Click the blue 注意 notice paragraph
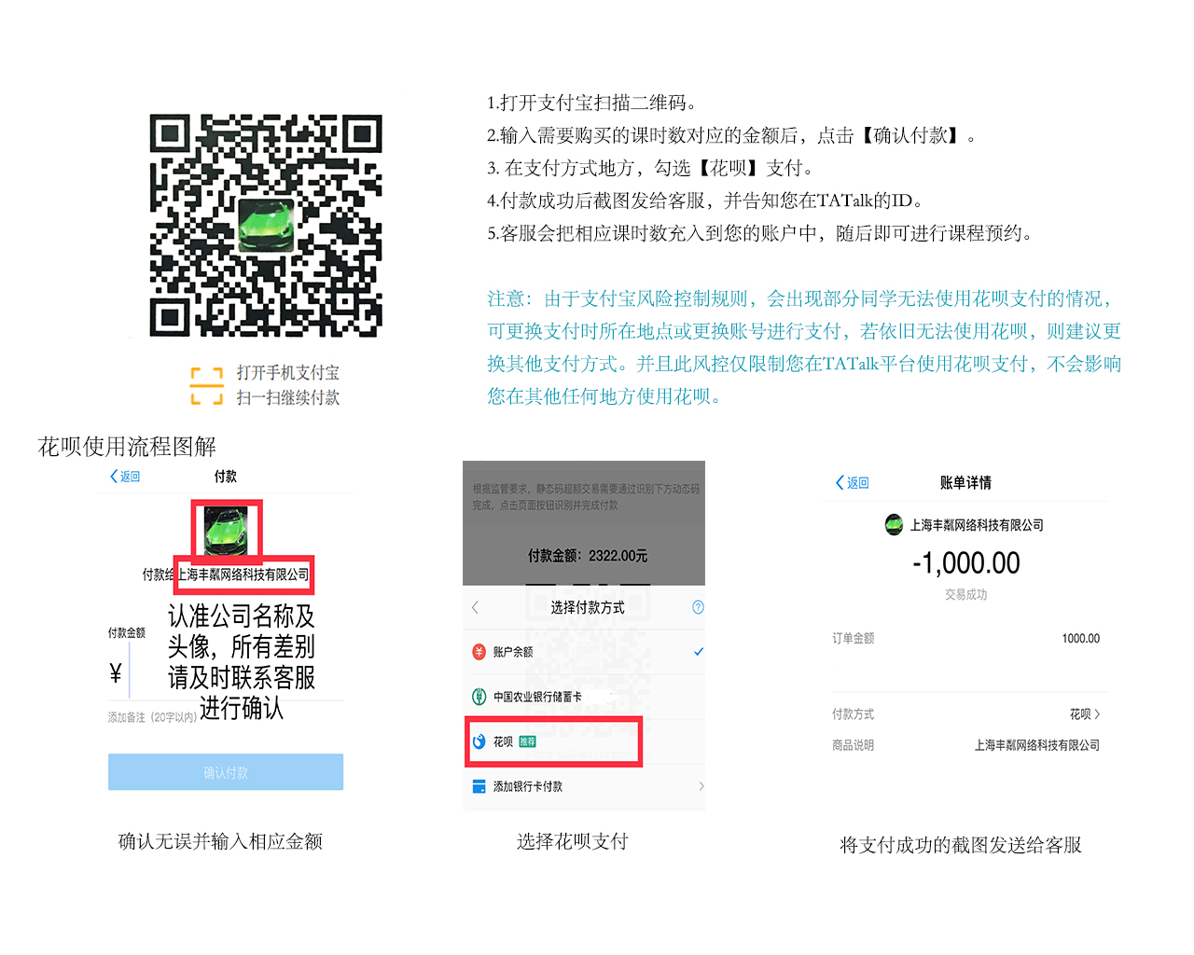Image resolution: width=1194 pixels, height=955 pixels. tap(804, 347)
